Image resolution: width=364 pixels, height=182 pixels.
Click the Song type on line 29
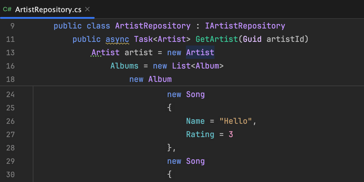click(x=195, y=161)
